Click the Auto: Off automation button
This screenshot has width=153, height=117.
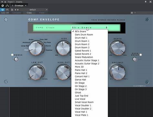coord(5,13)
